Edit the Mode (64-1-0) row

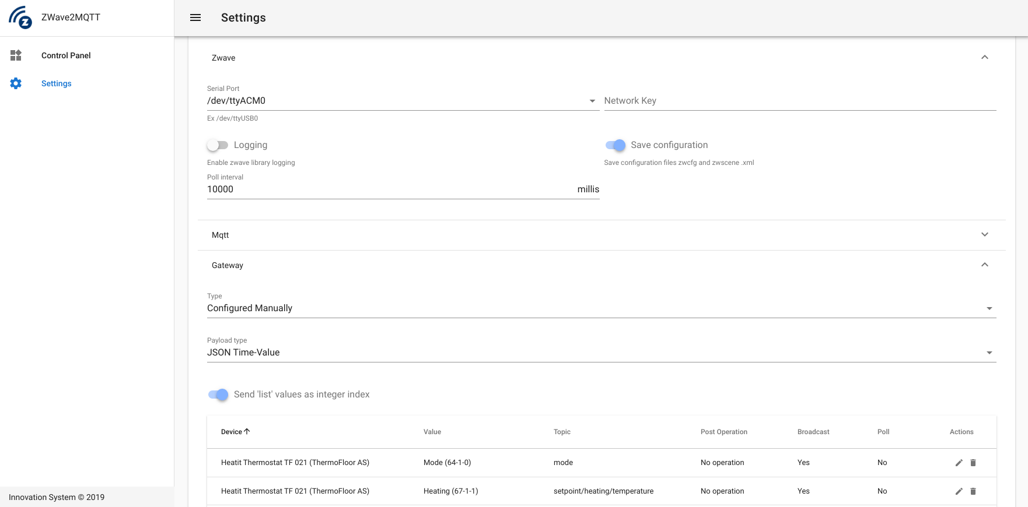point(959,463)
